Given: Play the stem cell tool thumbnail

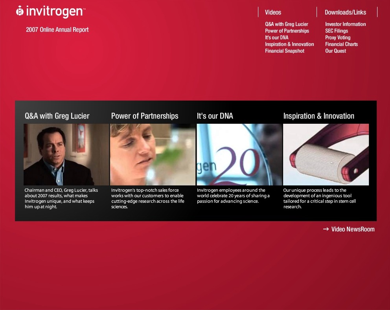Looking at the screenshot, I should click(x=326, y=154).
